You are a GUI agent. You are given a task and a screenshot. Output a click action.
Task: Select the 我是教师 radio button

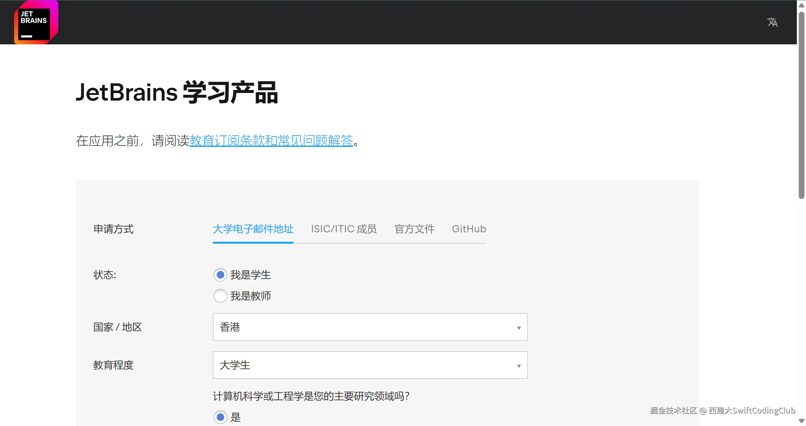(x=220, y=296)
